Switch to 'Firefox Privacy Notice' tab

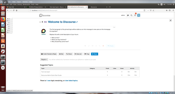[x=37, y=7]
